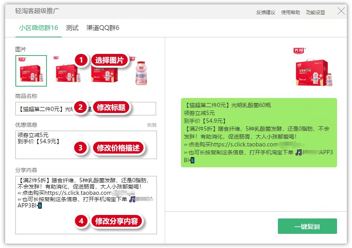Select the first product thumbnail with green border
This screenshot has width=352, height=248.
[31, 71]
